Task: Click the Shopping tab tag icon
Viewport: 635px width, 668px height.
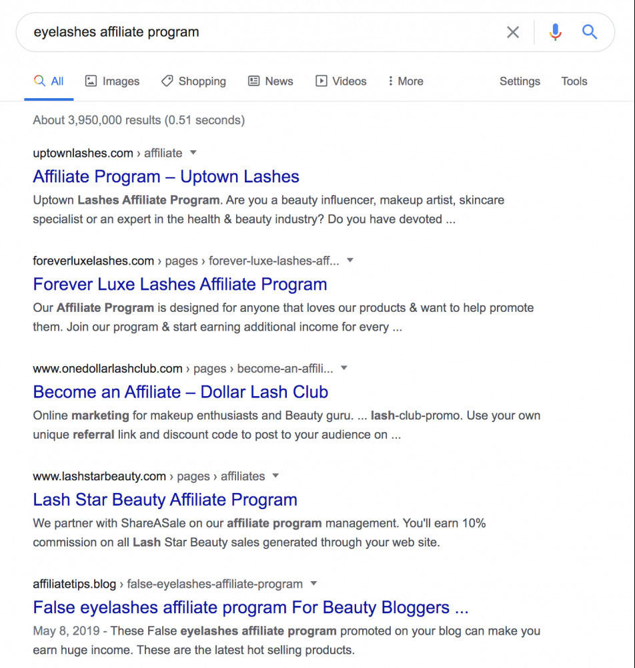Action: click(x=167, y=81)
